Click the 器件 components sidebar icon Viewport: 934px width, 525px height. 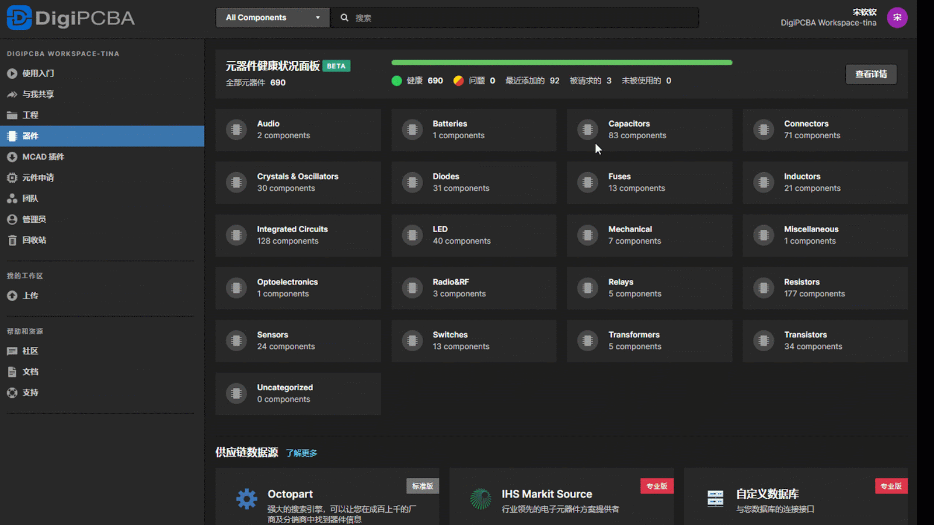click(x=12, y=136)
